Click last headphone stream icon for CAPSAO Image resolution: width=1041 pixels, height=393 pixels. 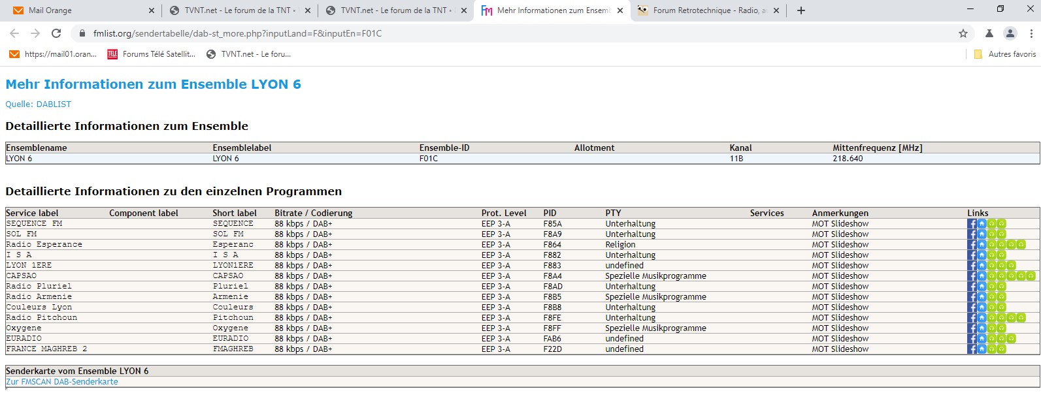[x=1031, y=276]
